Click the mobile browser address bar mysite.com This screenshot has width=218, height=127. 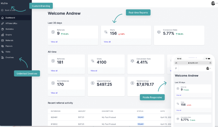tap(193, 63)
